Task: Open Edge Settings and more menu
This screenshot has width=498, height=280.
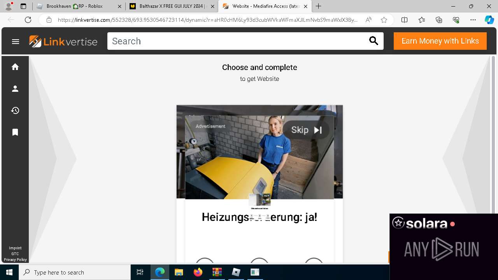Action: (x=473, y=20)
